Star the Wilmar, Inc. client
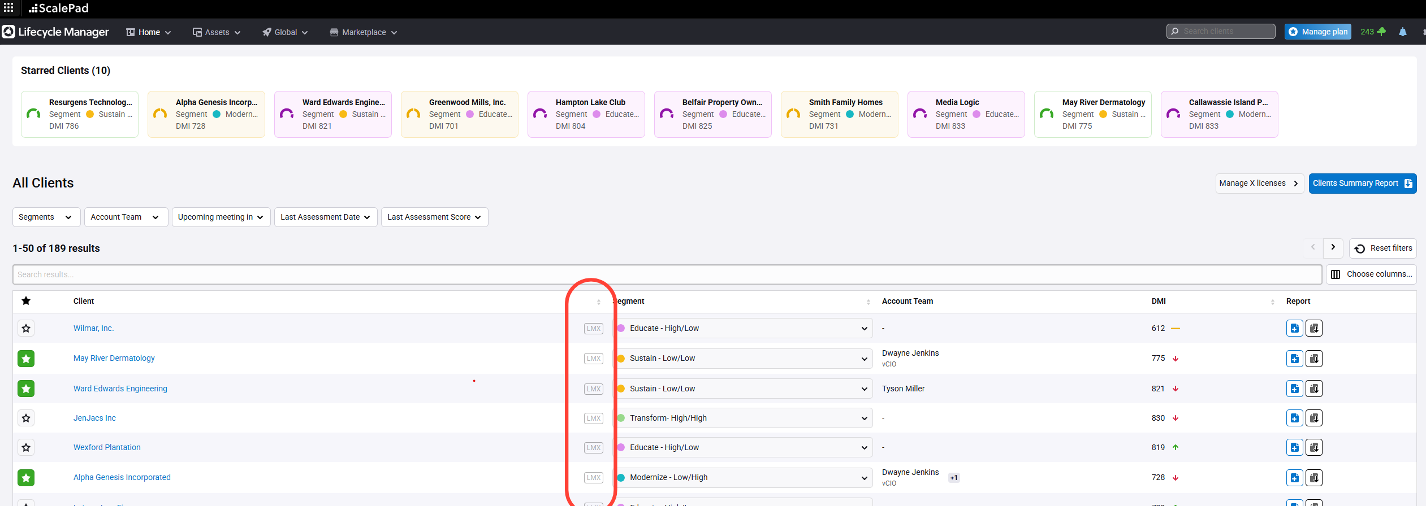Screen dimensions: 1426x506 tap(26, 329)
